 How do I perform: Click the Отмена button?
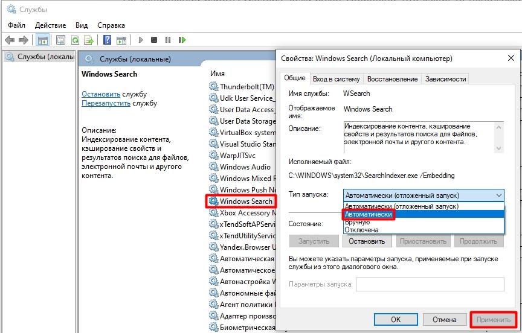[444, 319]
